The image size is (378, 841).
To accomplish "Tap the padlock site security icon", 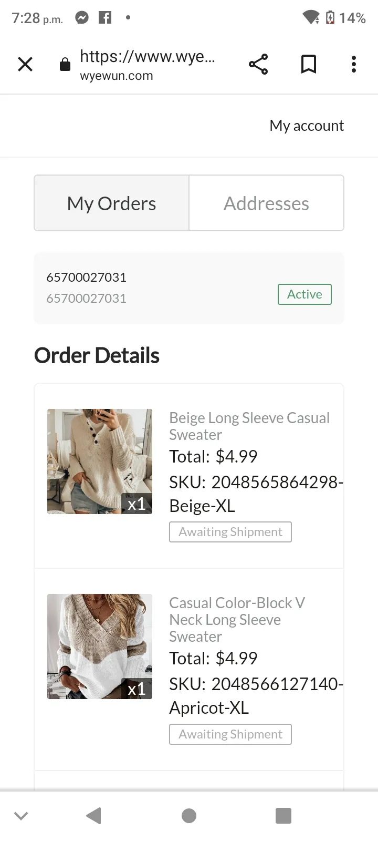I will point(65,64).
